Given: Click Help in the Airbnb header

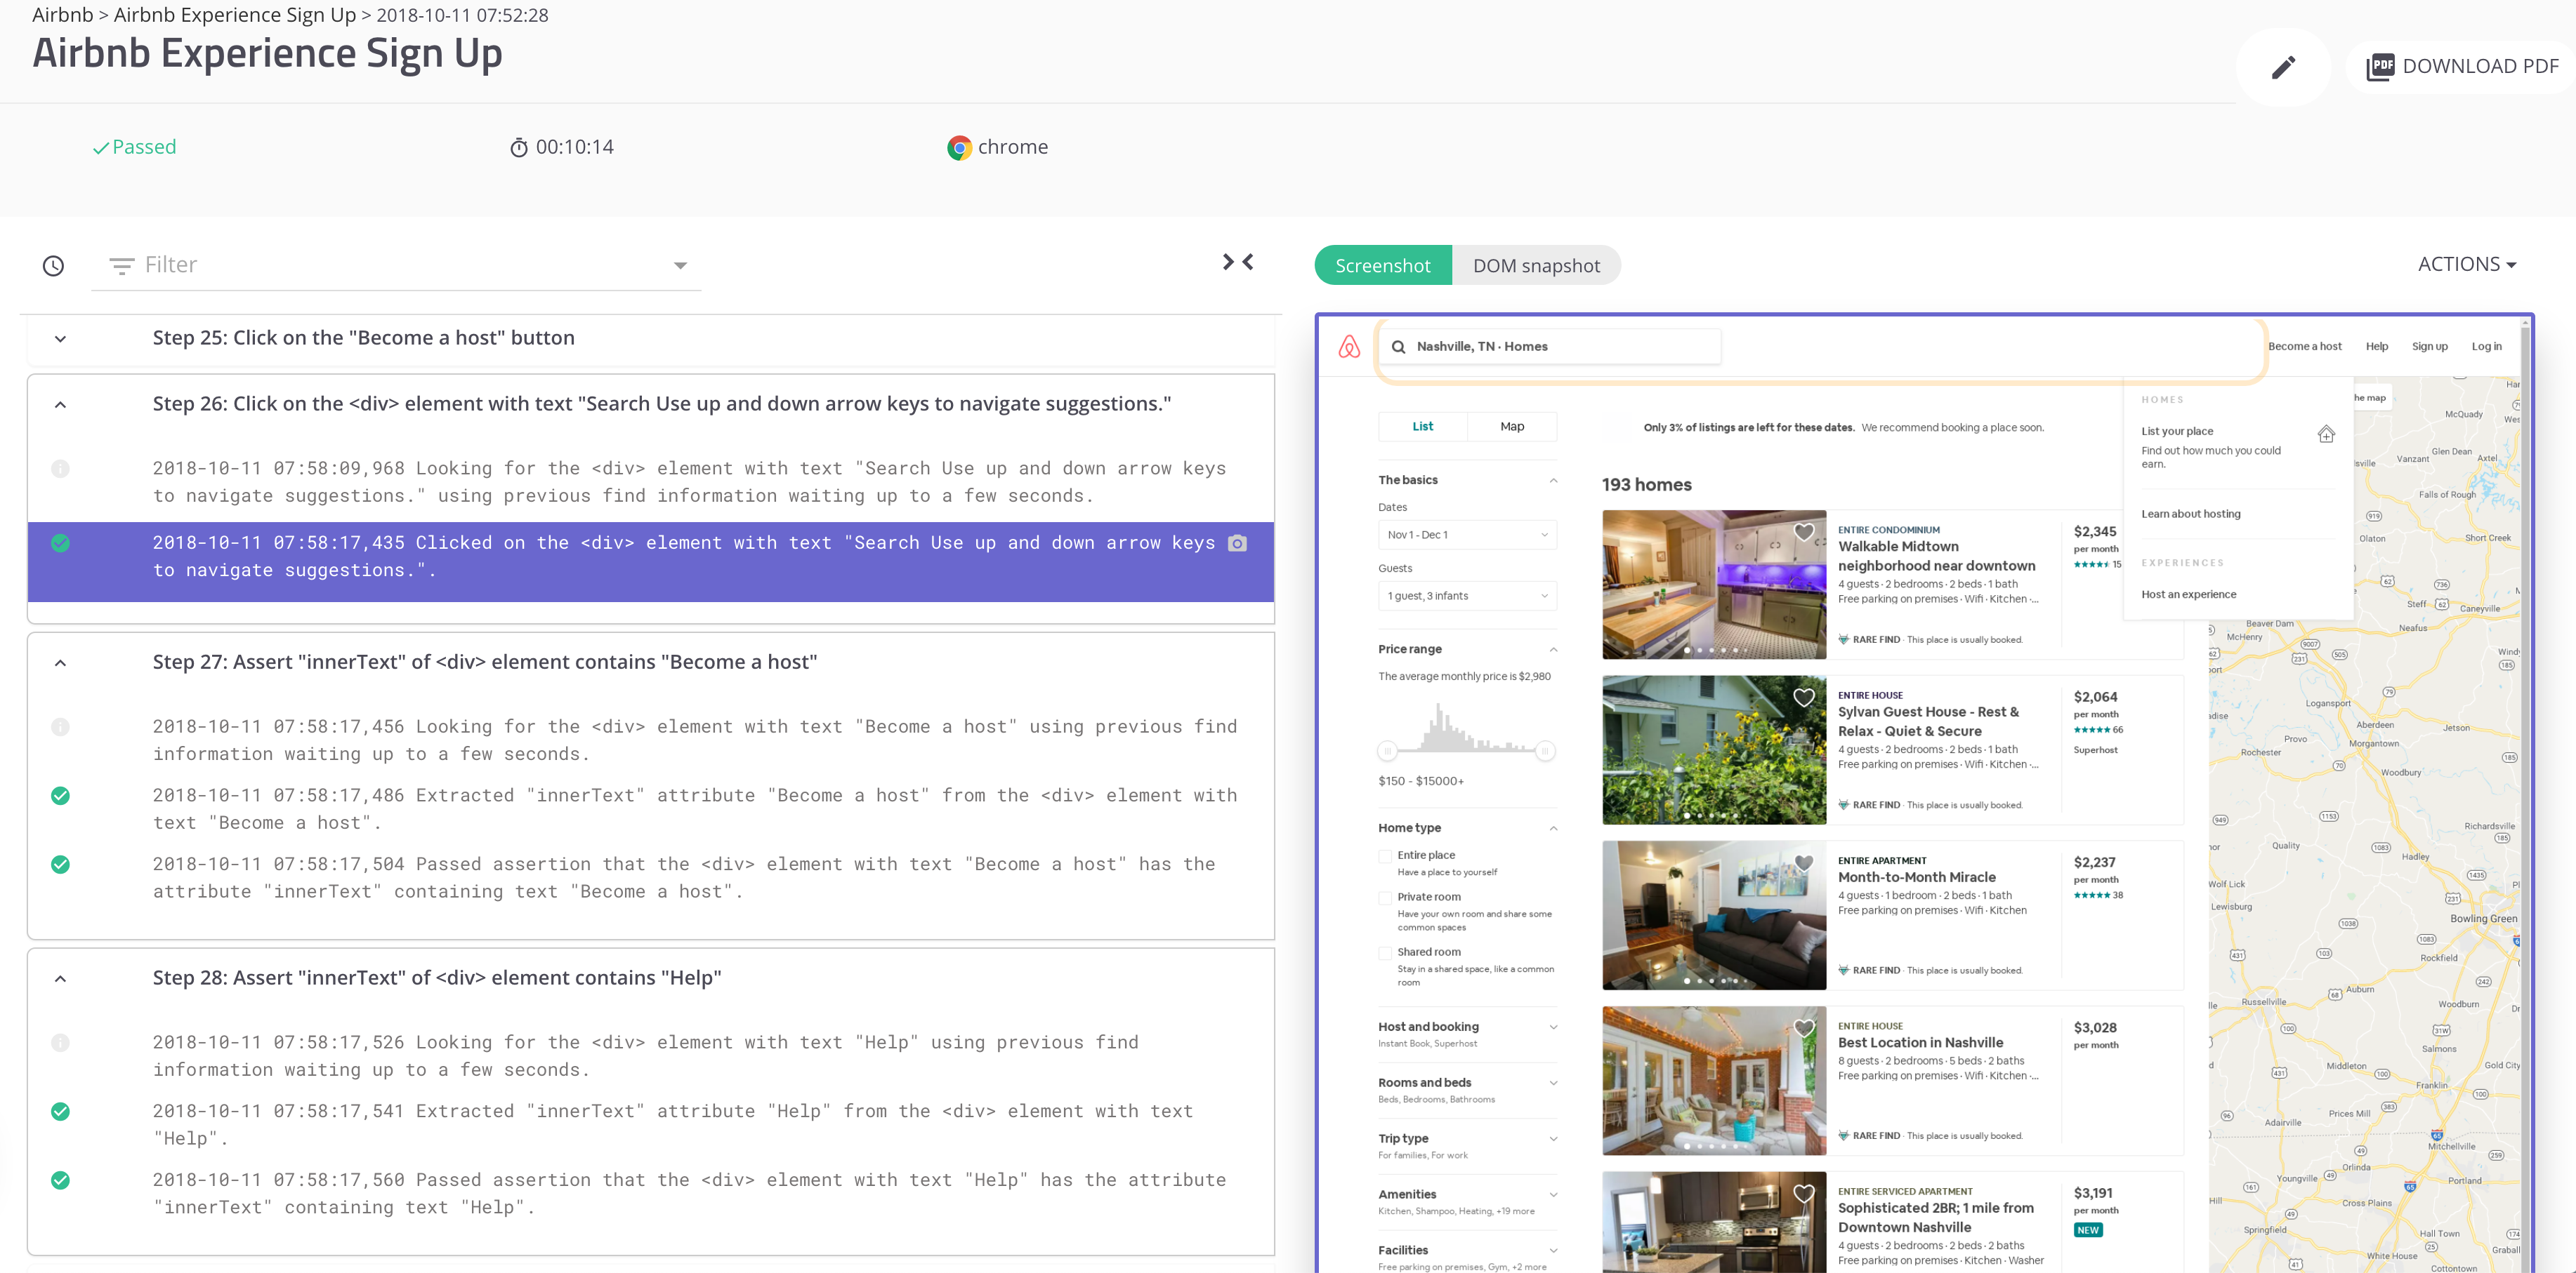Looking at the screenshot, I should (x=2376, y=347).
